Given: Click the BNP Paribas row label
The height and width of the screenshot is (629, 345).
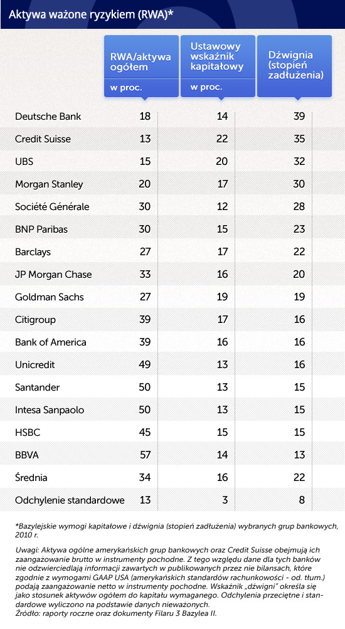Looking at the screenshot, I should point(41,229).
